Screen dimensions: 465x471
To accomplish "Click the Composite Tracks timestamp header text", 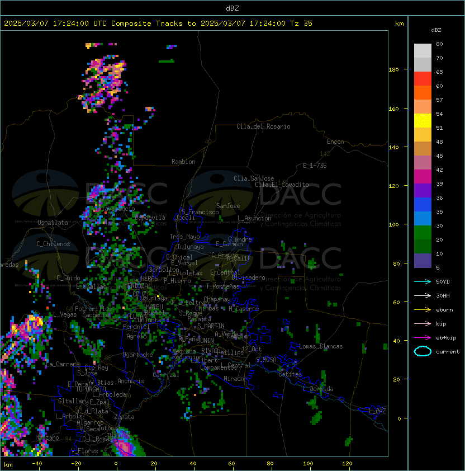I will click(x=158, y=23).
